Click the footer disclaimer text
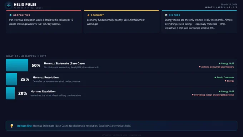The height and width of the screenshot is (137, 243). [x=121, y=135]
